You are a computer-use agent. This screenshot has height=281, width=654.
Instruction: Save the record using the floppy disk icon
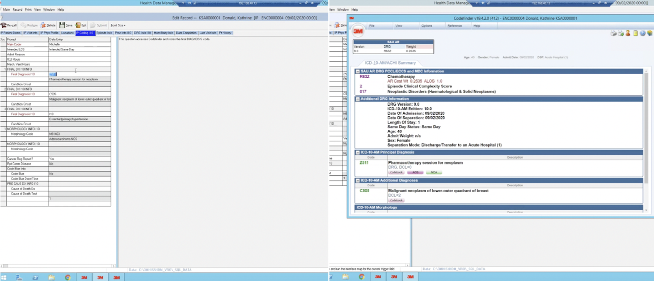click(62, 25)
